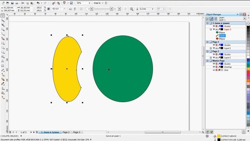
Task: Select the Dimension line tool
Action: coord(3,70)
